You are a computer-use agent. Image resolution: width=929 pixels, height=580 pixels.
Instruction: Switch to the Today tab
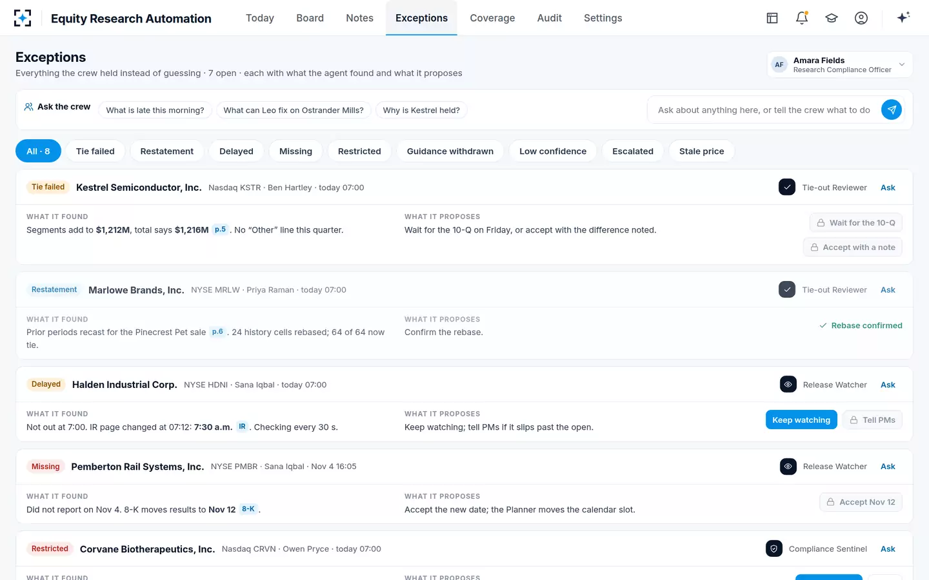pos(260,18)
